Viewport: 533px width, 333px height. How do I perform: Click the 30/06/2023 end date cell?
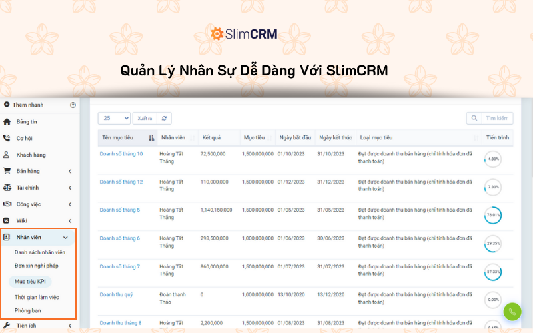330,238
